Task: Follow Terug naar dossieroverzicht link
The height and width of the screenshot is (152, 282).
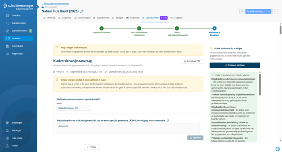Action: click(56, 4)
